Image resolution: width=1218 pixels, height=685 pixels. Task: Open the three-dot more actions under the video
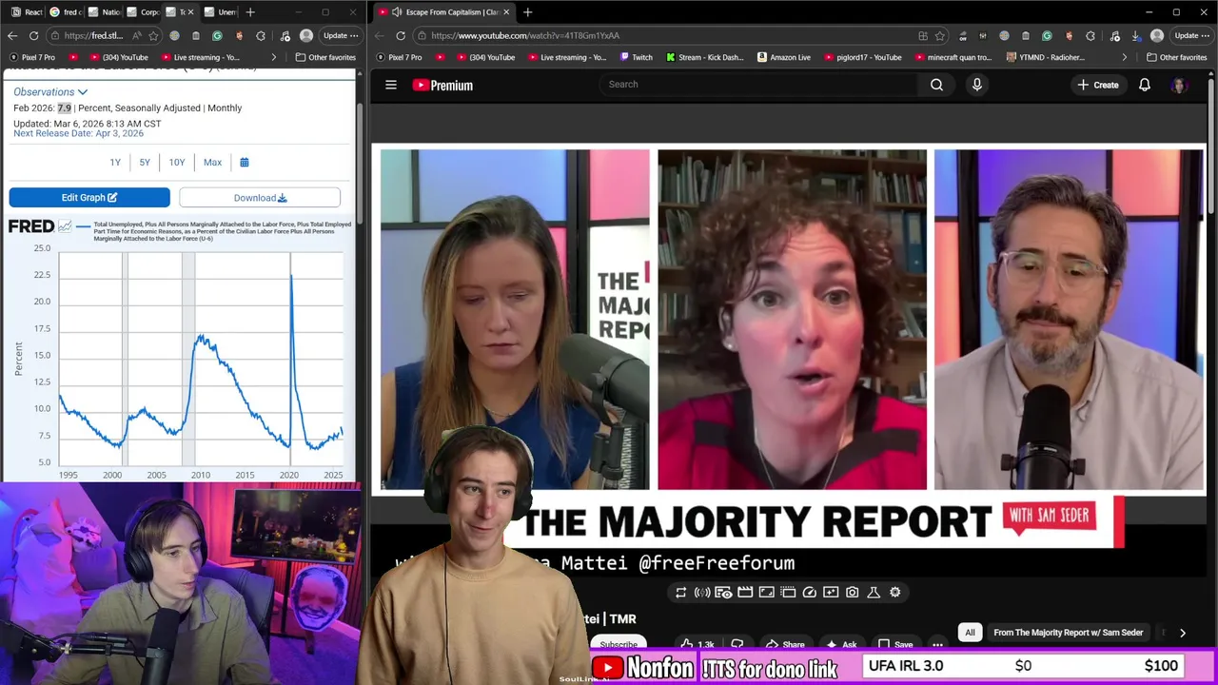(x=937, y=645)
